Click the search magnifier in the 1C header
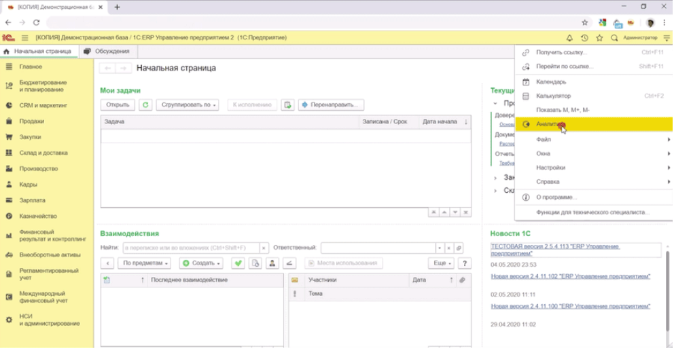Screen dimensions: 674x359 pyautogui.click(x=614, y=38)
